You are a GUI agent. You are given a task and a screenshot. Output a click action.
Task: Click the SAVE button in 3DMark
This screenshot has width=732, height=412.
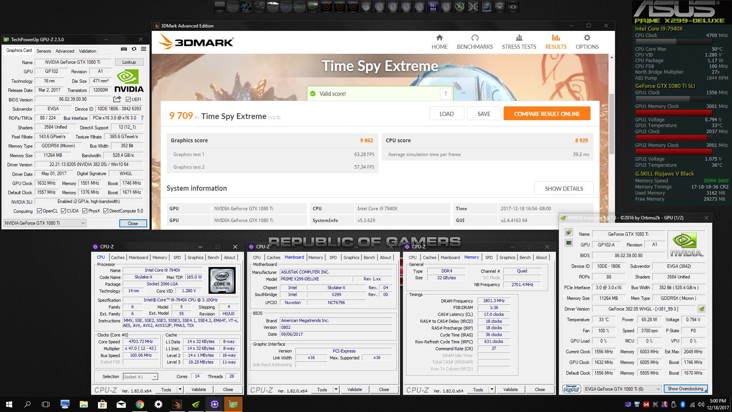coord(484,114)
